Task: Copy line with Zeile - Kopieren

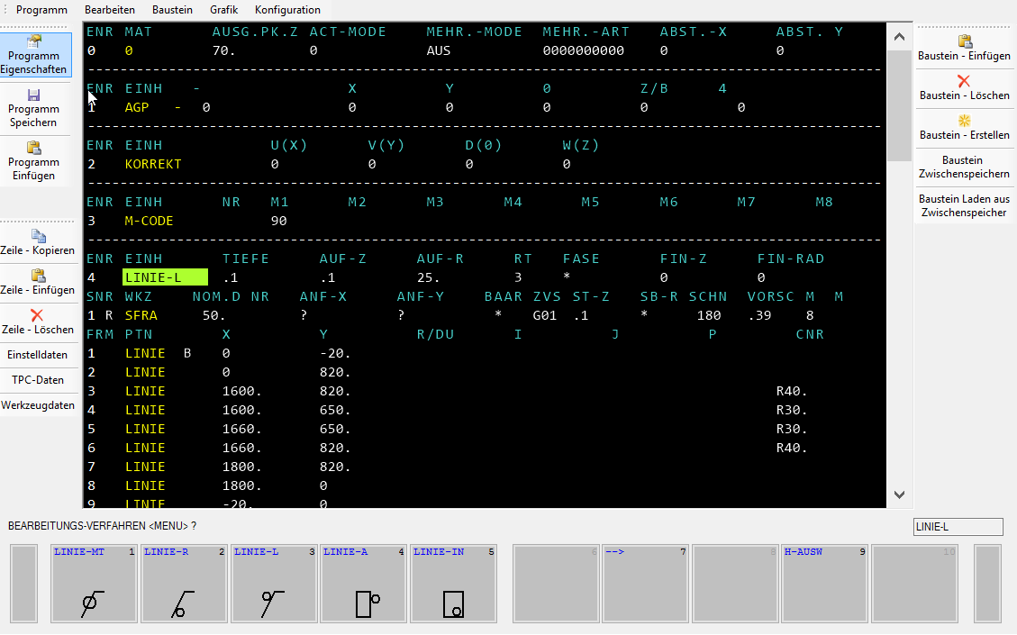Action: coord(37,242)
